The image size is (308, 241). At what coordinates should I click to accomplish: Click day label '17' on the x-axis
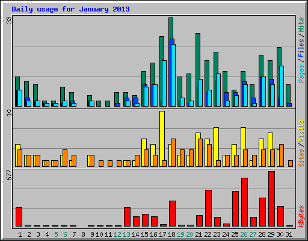(x=162, y=234)
